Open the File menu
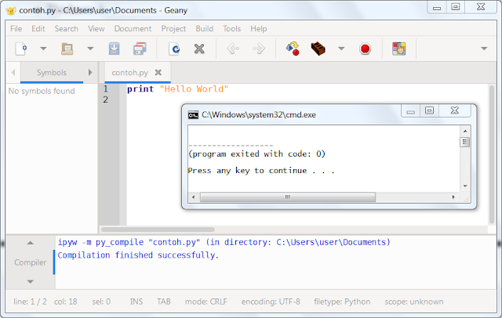Viewport: 502px width, 318px height. coord(16,29)
